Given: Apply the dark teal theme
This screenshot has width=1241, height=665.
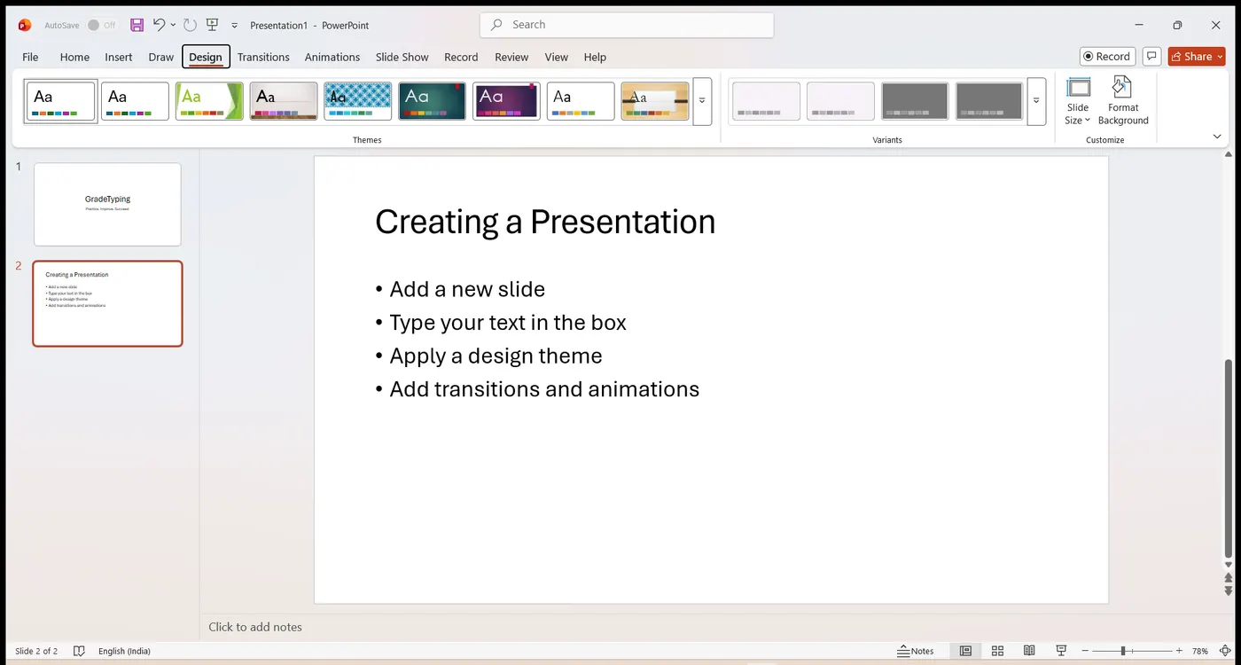Looking at the screenshot, I should click(x=432, y=101).
